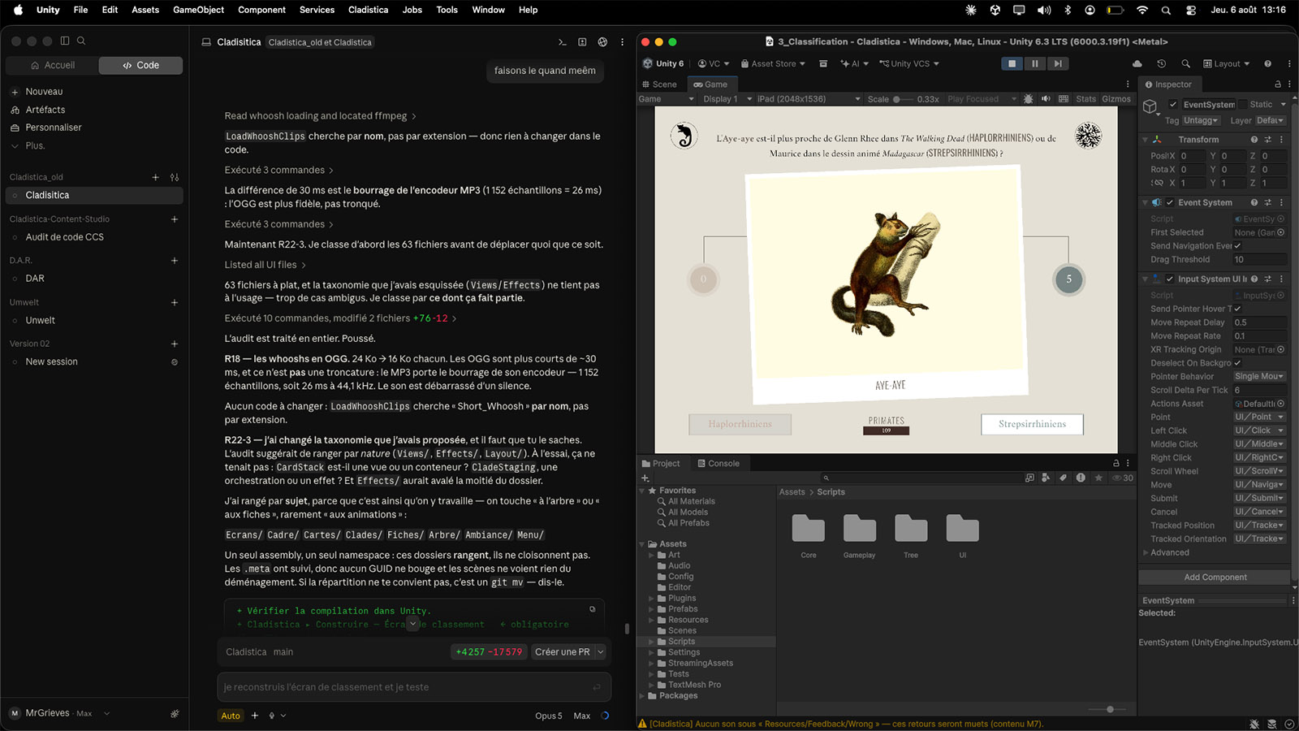
Task: Toggle Deselect On Background Click checkbox
Action: (x=1237, y=363)
